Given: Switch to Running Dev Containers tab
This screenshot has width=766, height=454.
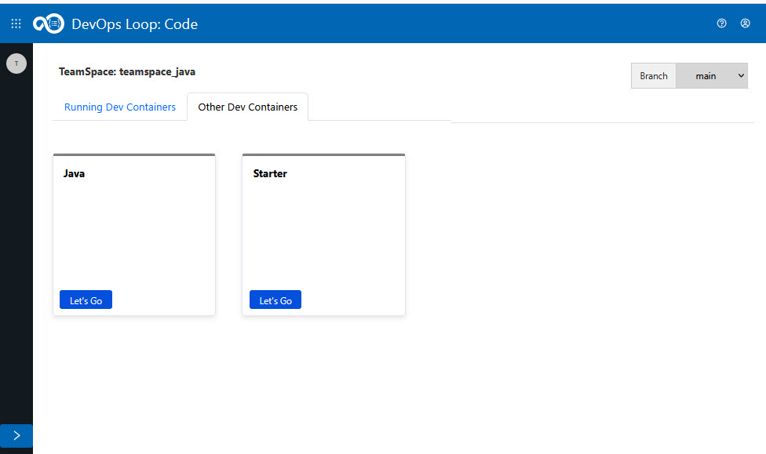Looking at the screenshot, I should point(120,107).
